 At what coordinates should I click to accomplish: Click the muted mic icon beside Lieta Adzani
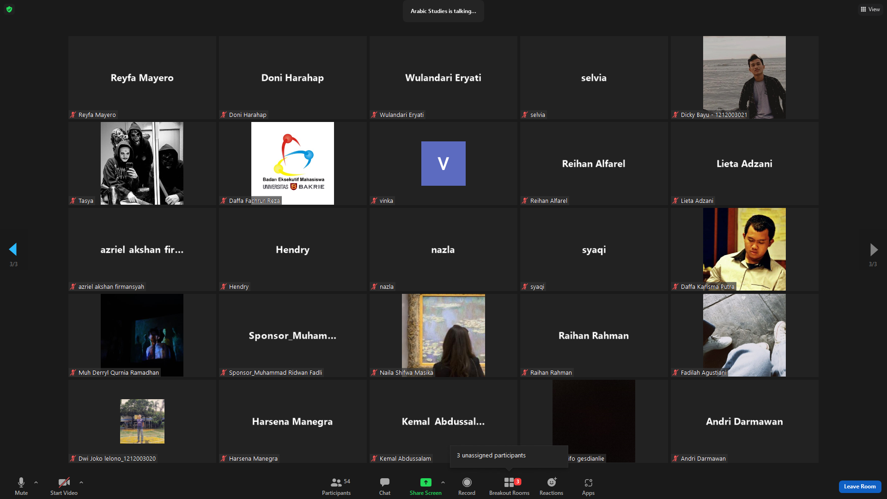pos(675,201)
